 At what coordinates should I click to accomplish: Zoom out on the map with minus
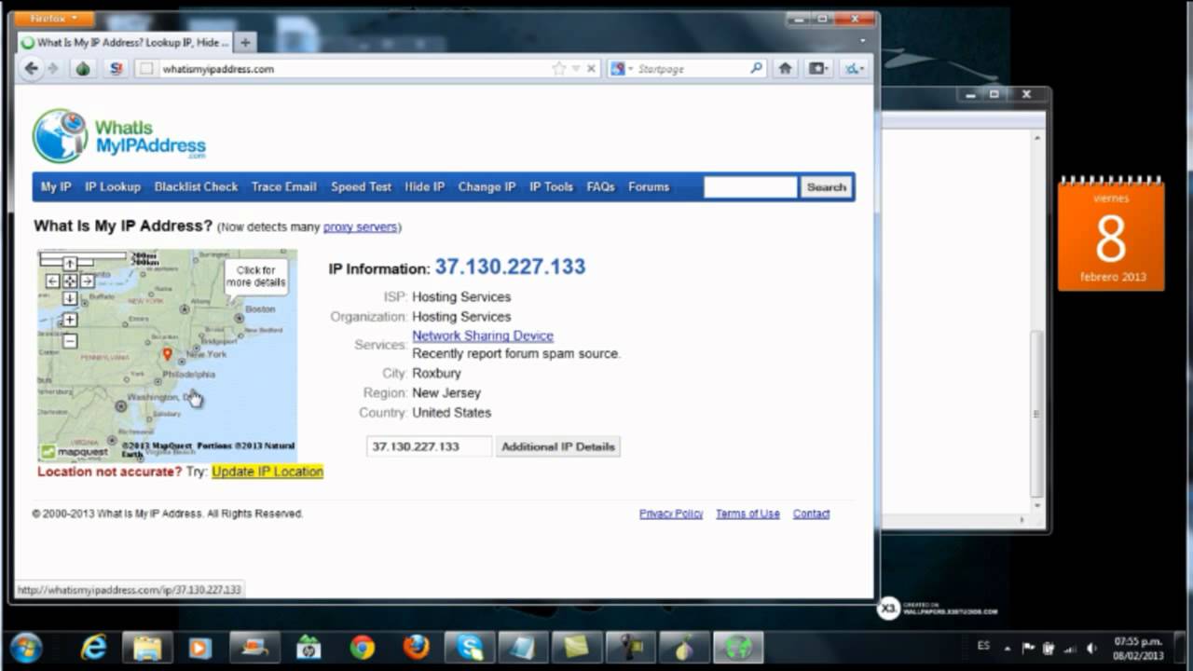click(x=70, y=341)
